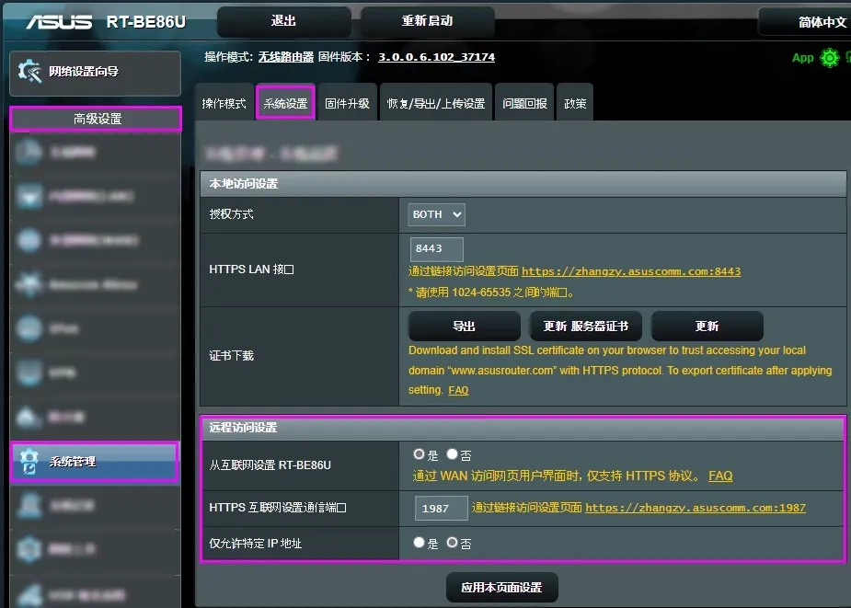
Task: Choose 否 for 仅允许特定 IP 地址
Action: tap(450, 543)
